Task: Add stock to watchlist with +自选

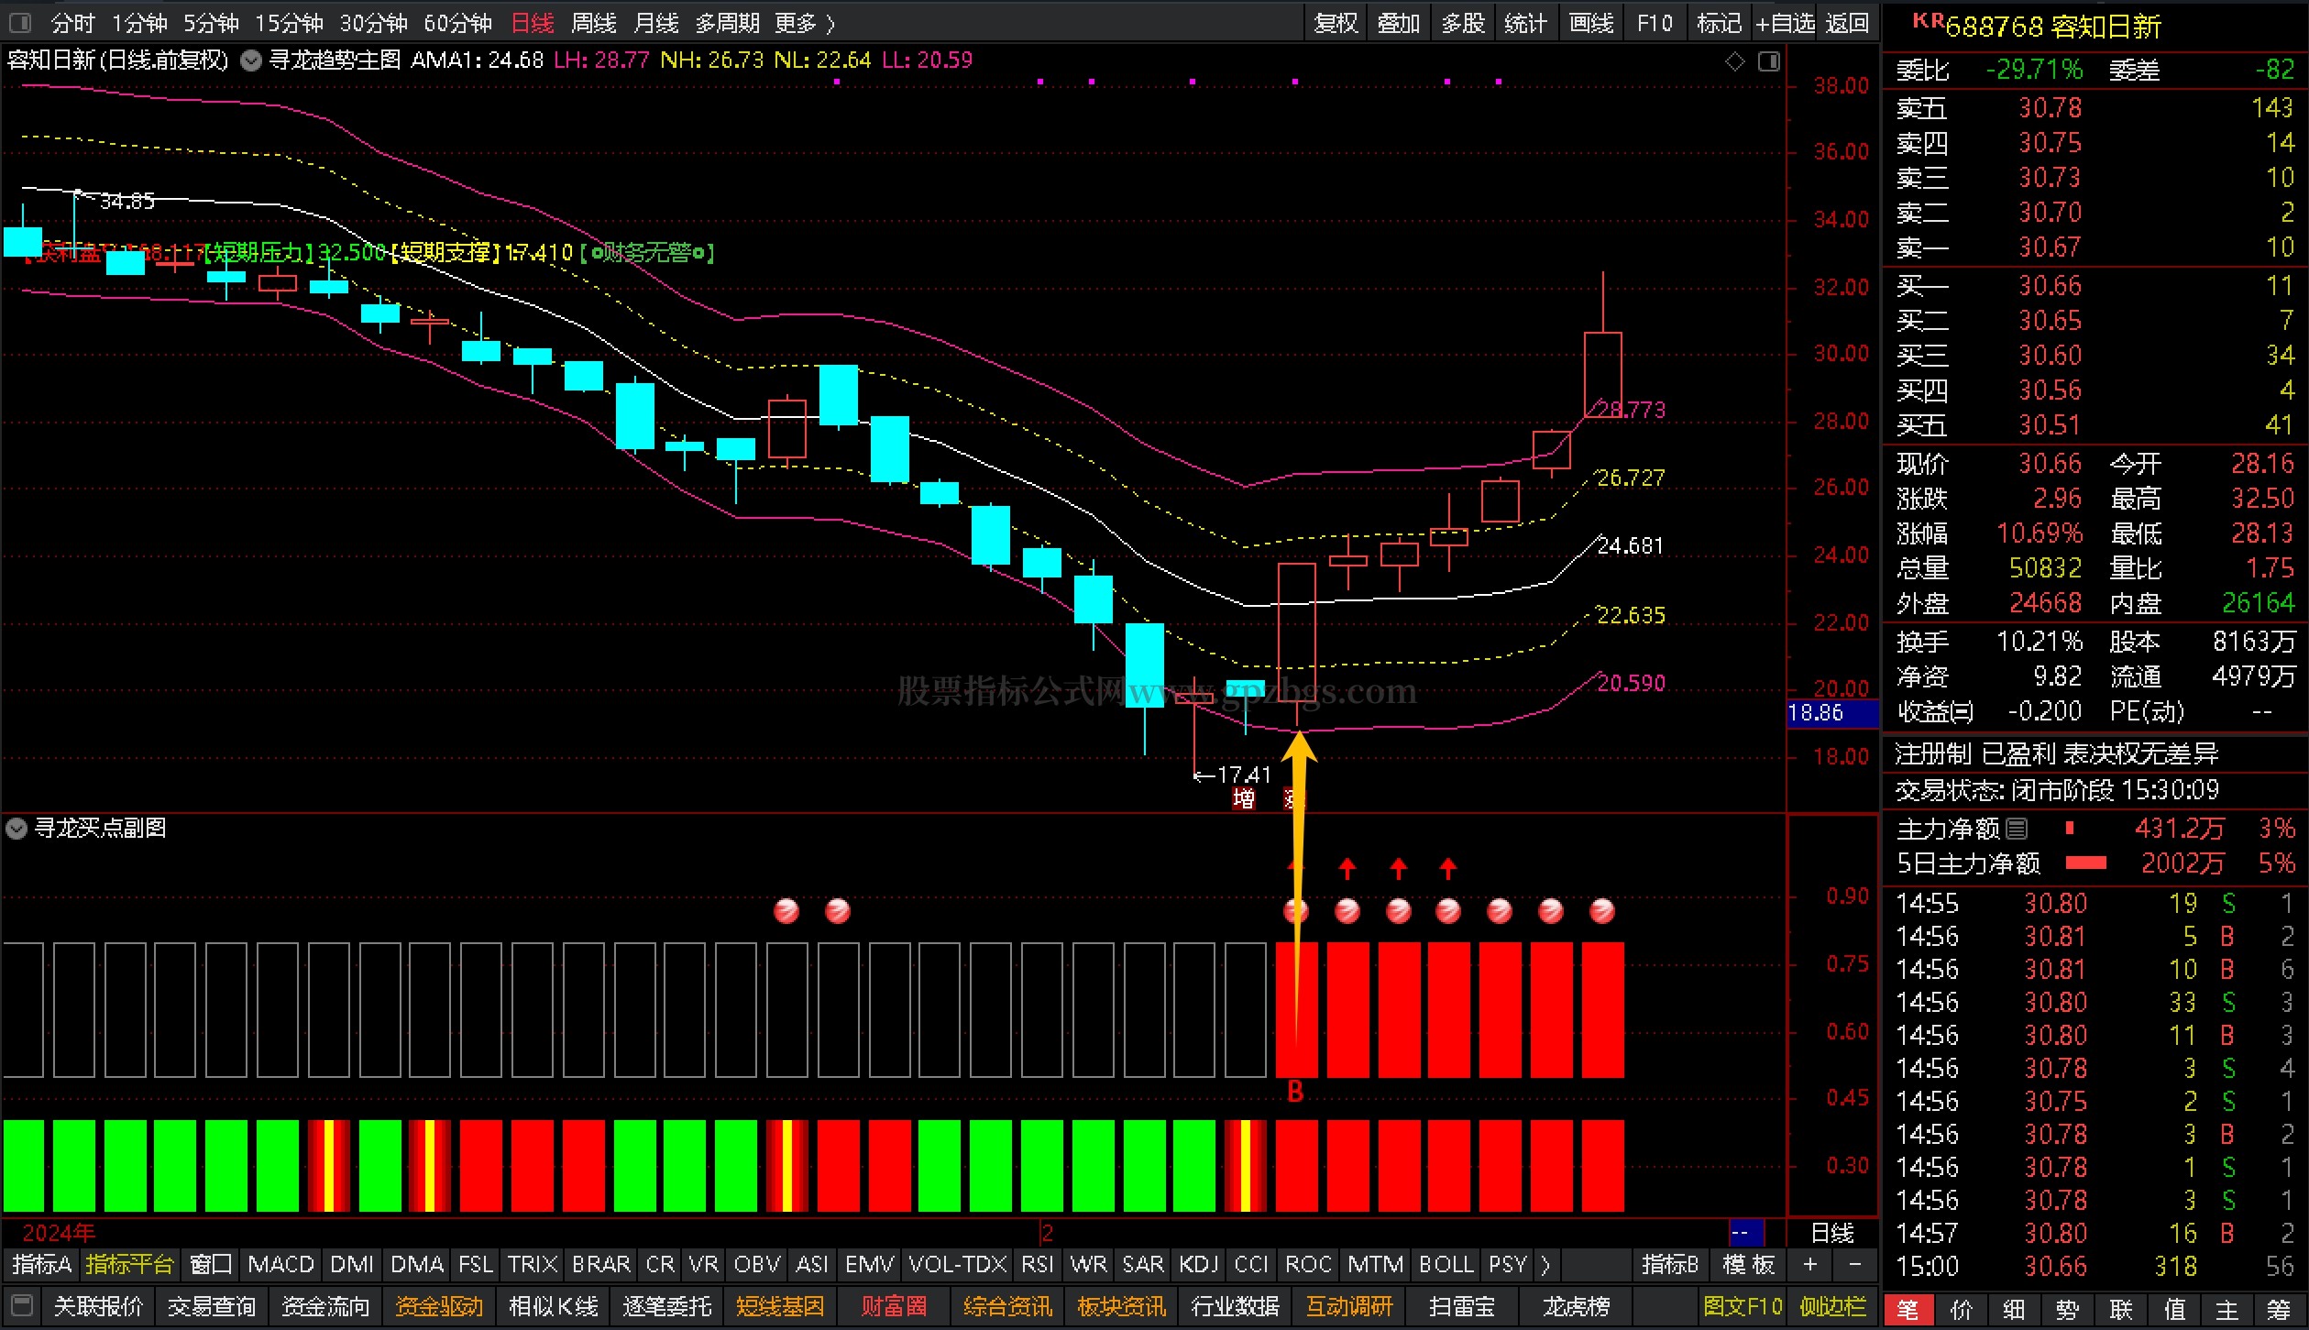Action: pyautogui.click(x=1785, y=23)
